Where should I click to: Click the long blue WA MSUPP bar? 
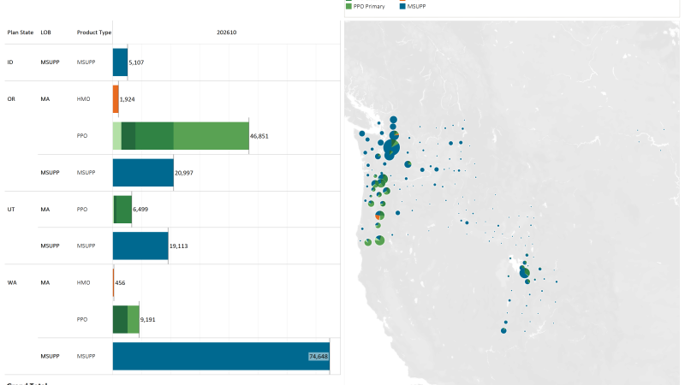point(221,356)
